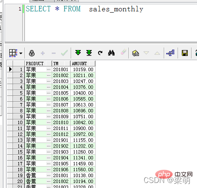This screenshot has width=197, height=188.
Task: Click the clear record eraser icon
Action: [123, 52]
